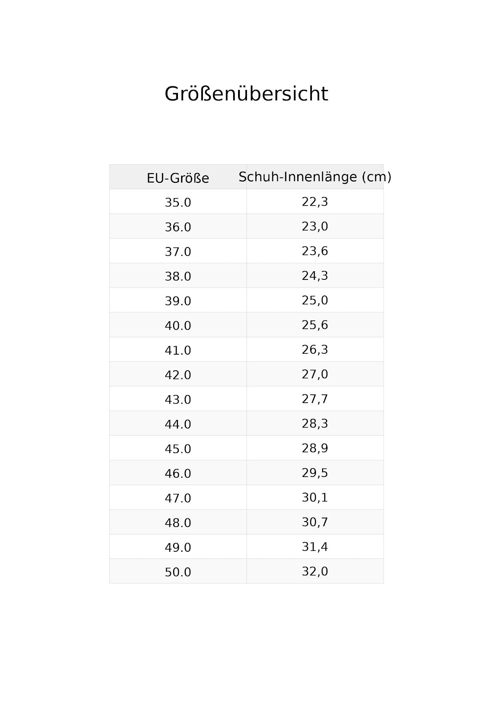This screenshot has width=493, height=712.
Task: Select the EU size 50.0 cell
Action: click(178, 571)
